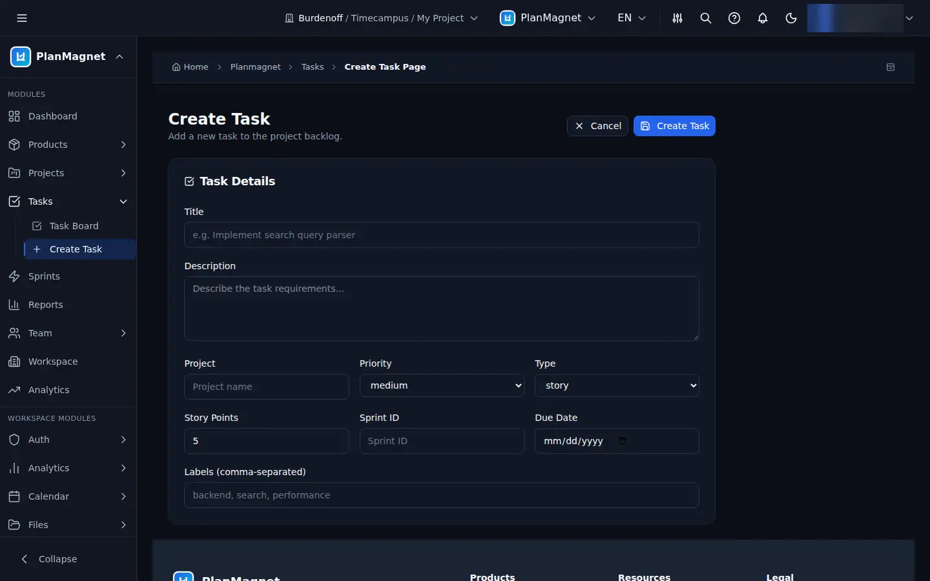930x581 pixels.
Task: Expand the Calendar module chevron
Action: [123, 496]
